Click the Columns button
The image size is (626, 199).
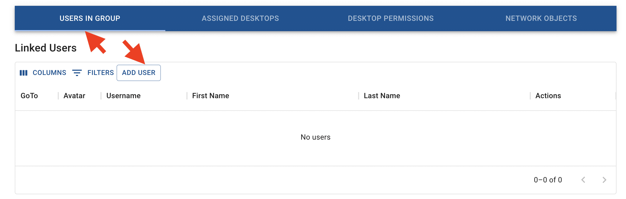(43, 73)
